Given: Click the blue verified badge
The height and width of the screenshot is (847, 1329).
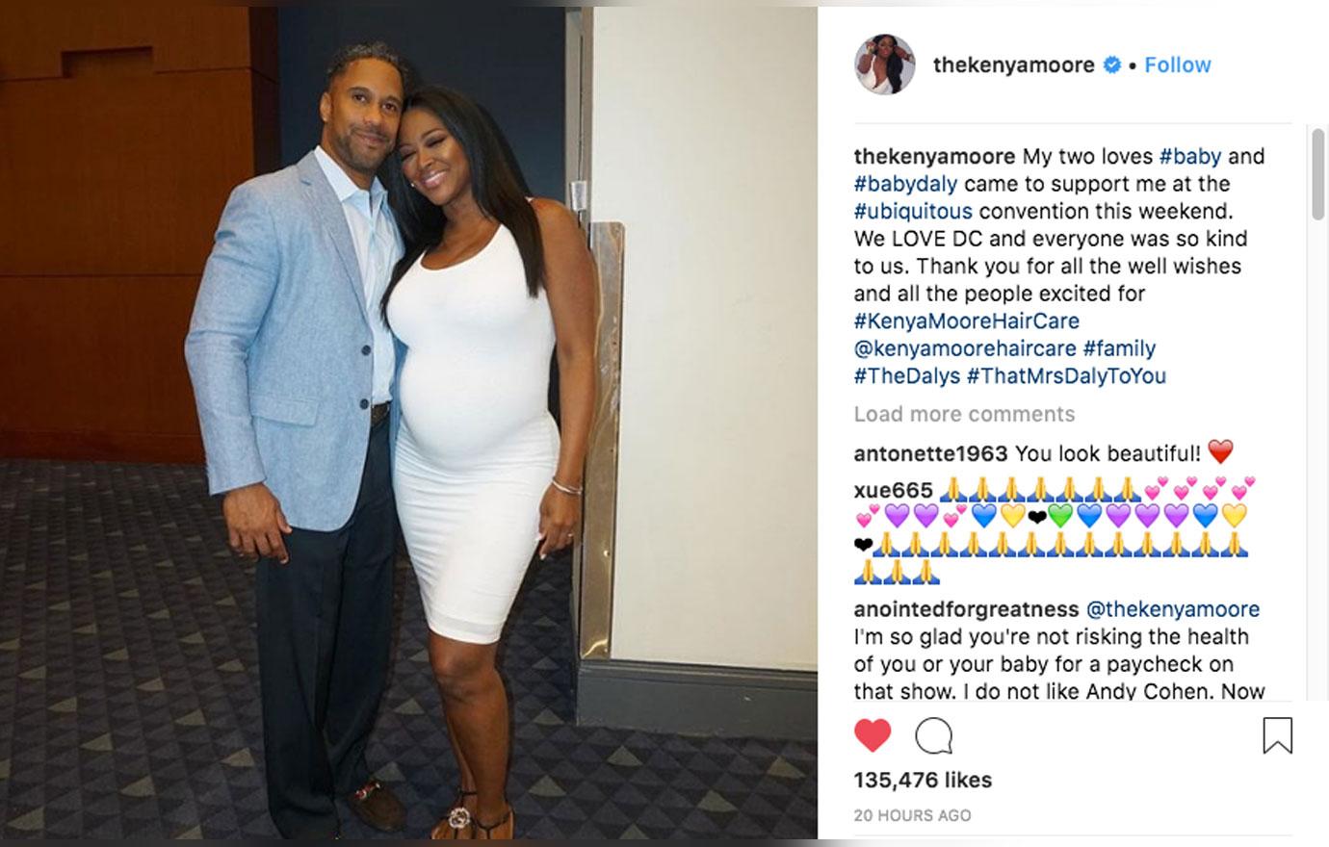Looking at the screenshot, I should click(x=1111, y=64).
